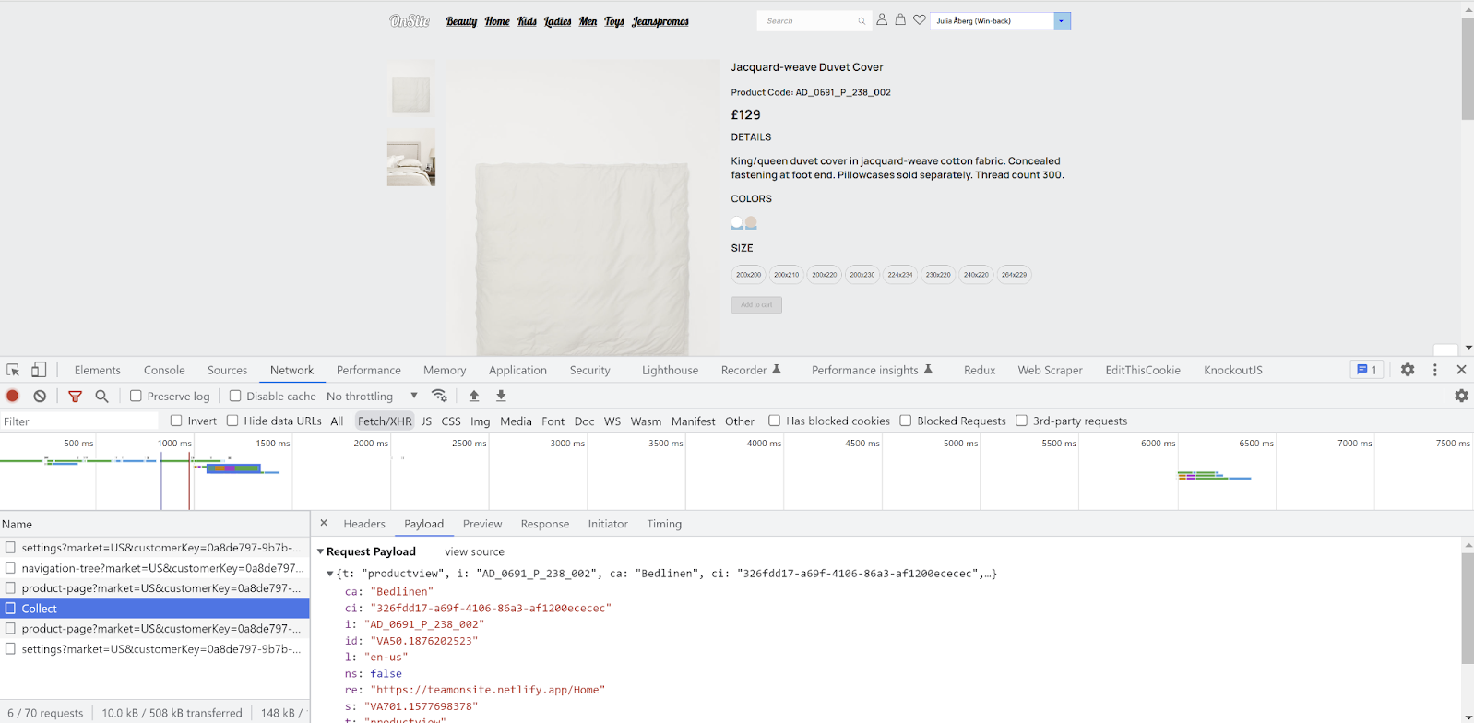Collapse the productview payload object
The image size is (1474, 723).
pos(330,574)
